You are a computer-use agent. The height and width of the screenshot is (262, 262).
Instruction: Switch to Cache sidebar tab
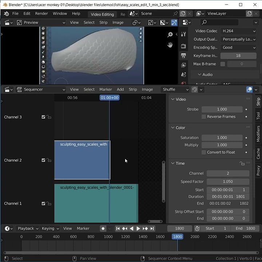coord(258,154)
